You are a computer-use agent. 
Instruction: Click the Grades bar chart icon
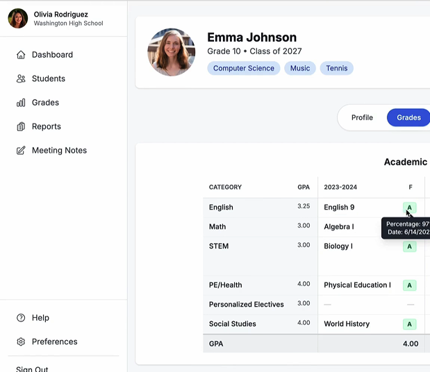pos(21,103)
